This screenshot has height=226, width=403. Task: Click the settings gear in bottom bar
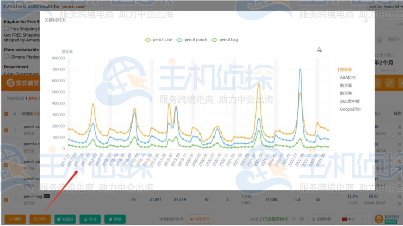tap(302, 219)
